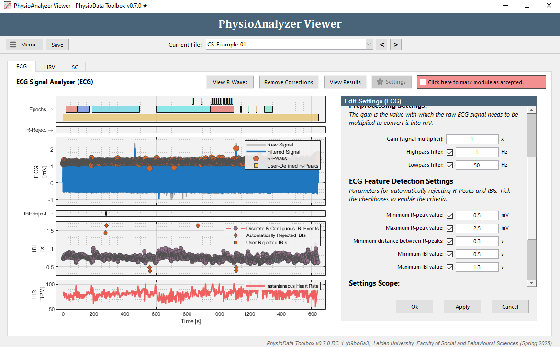Close the PhysioAnalyzer Viewer window
Screen dimensions: 560x347
coord(549,5)
